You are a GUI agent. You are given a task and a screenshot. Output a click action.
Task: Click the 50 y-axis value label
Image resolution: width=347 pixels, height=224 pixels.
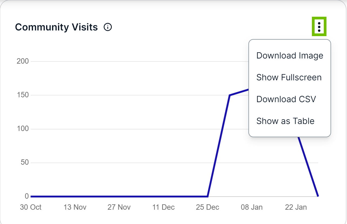(25, 163)
